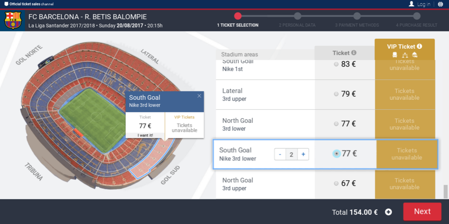The width and height of the screenshot is (449, 224).
Task: Expand total details with plus circle icon
Action: [388, 212]
